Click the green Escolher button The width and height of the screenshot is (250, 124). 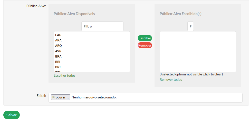point(145,38)
